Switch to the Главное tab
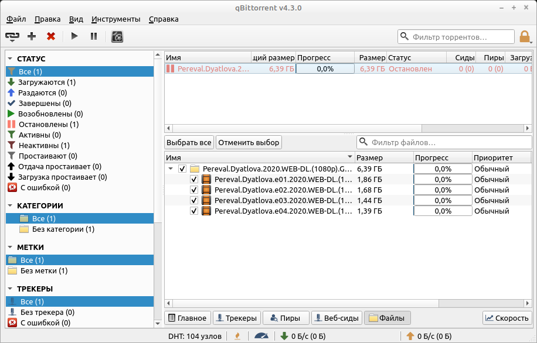The height and width of the screenshot is (343, 537). [188, 318]
